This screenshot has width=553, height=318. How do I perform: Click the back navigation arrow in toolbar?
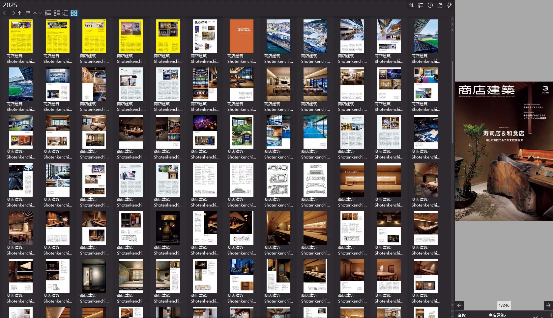click(5, 13)
